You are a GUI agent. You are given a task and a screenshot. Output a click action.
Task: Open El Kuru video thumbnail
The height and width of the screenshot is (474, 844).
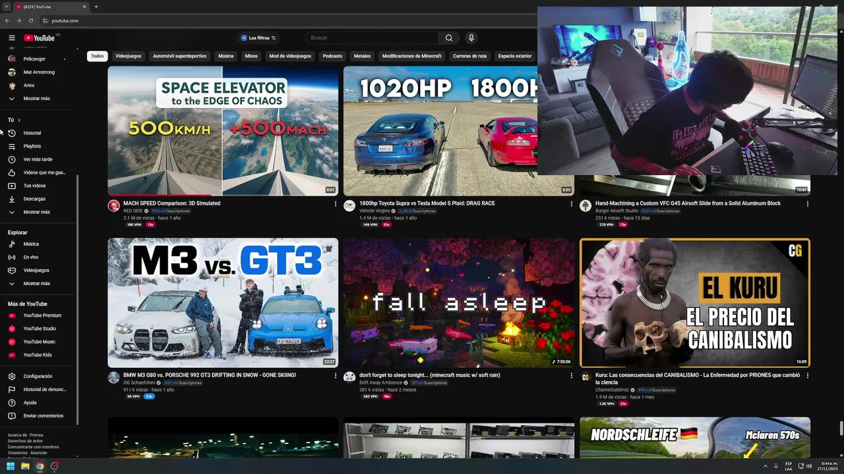pyautogui.click(x=695, y=303)
